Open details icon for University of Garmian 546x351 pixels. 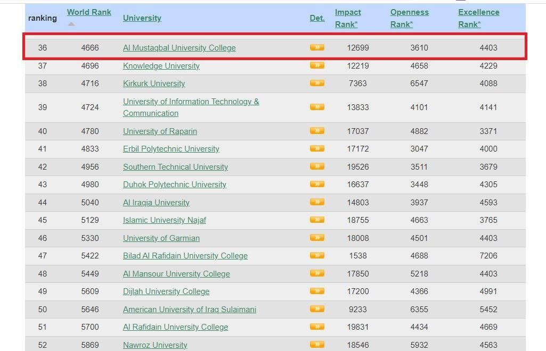click(317, 238)
